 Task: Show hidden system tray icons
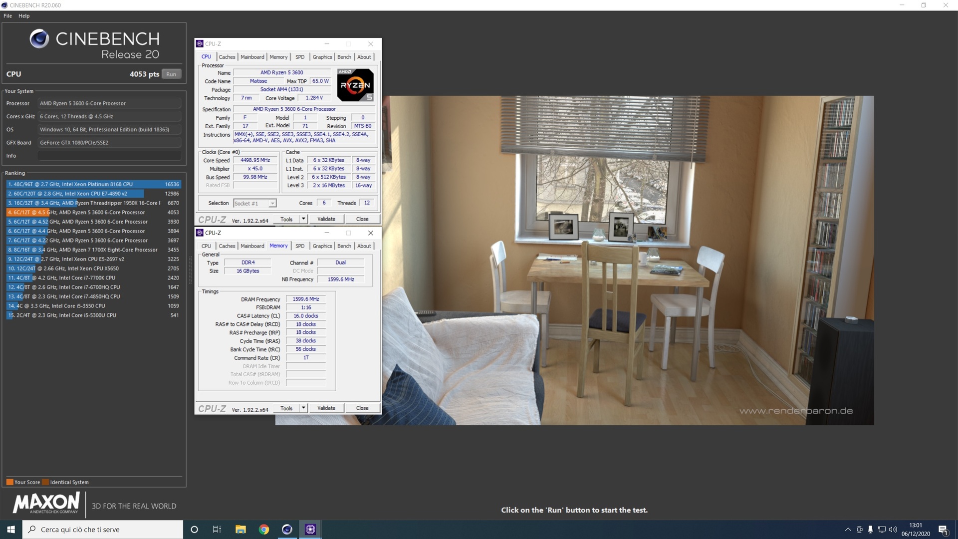[848, 530]
